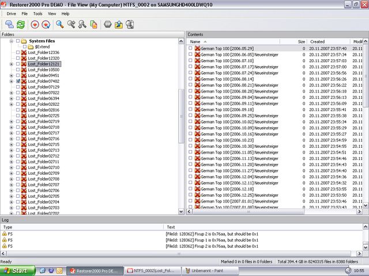
Task: Click the gray hexagon Stop icon
Action: (108, 24)
